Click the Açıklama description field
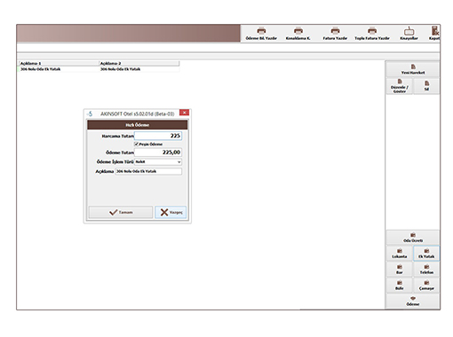 click(x=148, y=171)
